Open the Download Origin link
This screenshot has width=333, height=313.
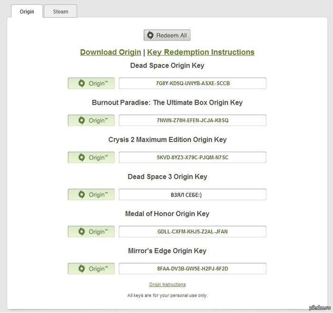(x=110, y=52)
